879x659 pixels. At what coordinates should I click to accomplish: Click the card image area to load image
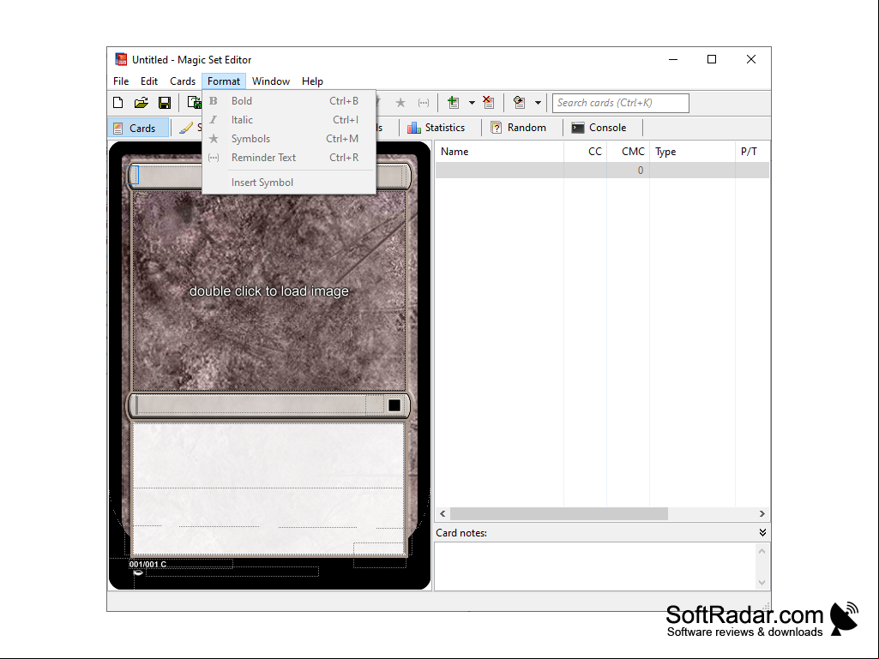(269, 291)
